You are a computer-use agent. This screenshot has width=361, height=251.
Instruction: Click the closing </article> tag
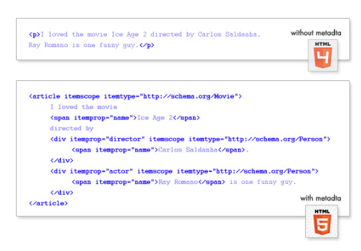pyautogui.click(x=48, y=203)
